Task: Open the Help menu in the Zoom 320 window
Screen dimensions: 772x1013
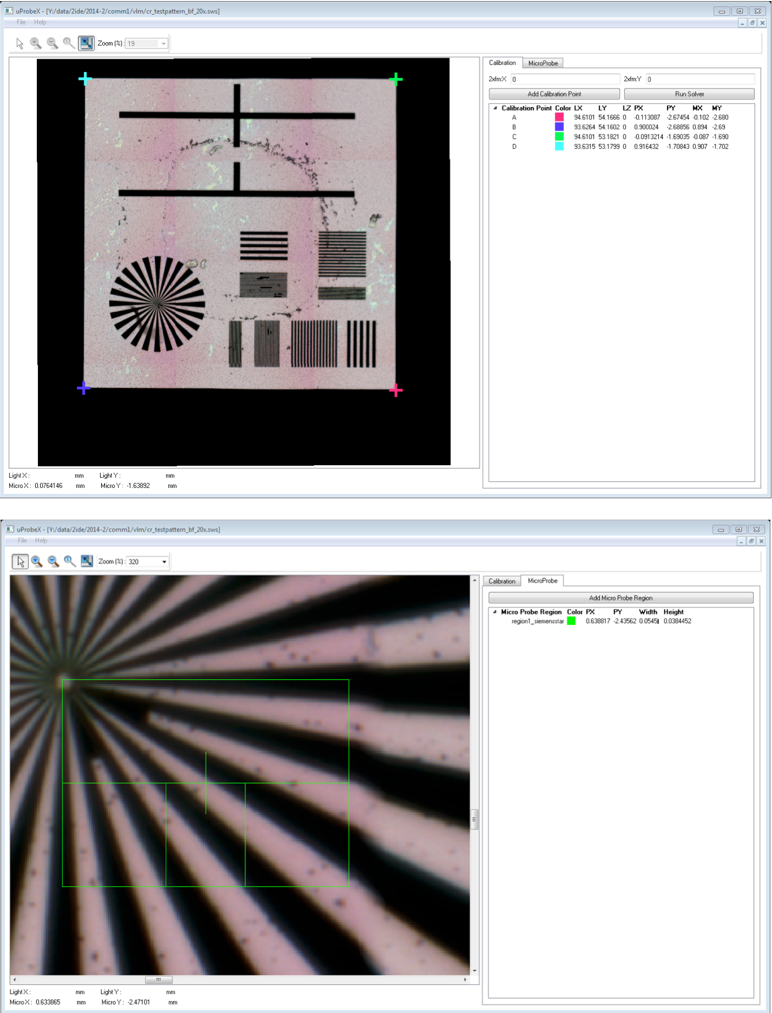Action: tap(41, 541)
